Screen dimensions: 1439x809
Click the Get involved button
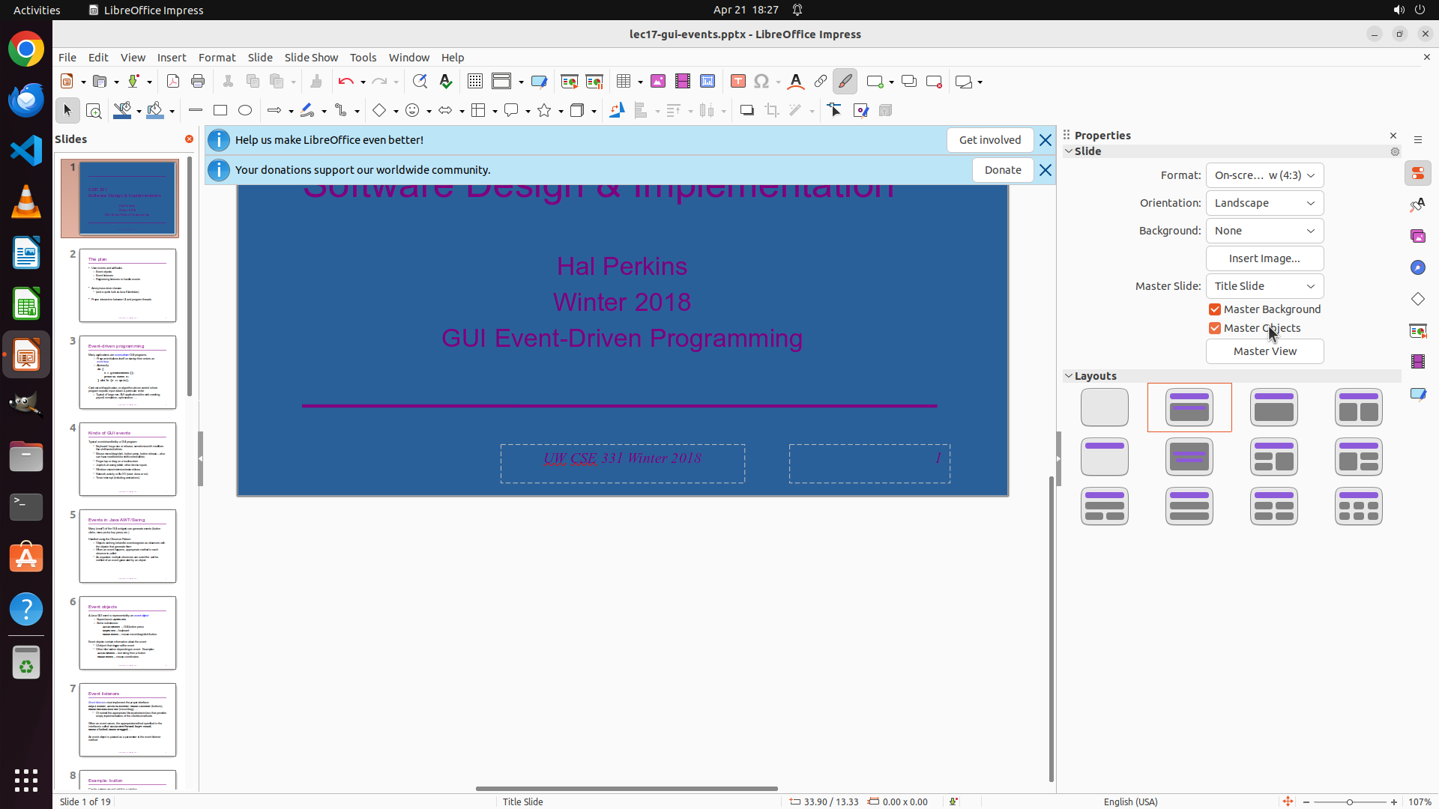[x=989, y=140]
